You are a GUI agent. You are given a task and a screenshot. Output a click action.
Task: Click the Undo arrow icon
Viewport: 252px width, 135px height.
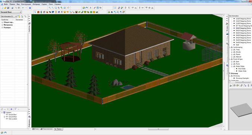(x=23, y=8)
